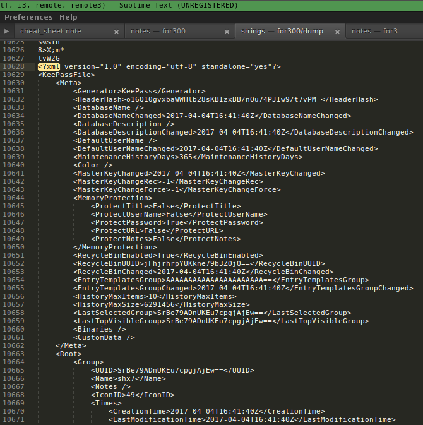Image resolution: width=423 pixels, height=425 pixels.
Task: Close the strings — for300/dump tab
Action: coord(337,32)
